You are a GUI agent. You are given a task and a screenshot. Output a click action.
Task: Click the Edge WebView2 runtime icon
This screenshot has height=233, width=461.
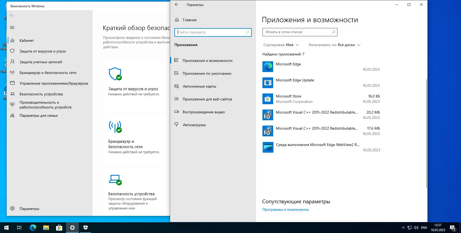[268, 147]
